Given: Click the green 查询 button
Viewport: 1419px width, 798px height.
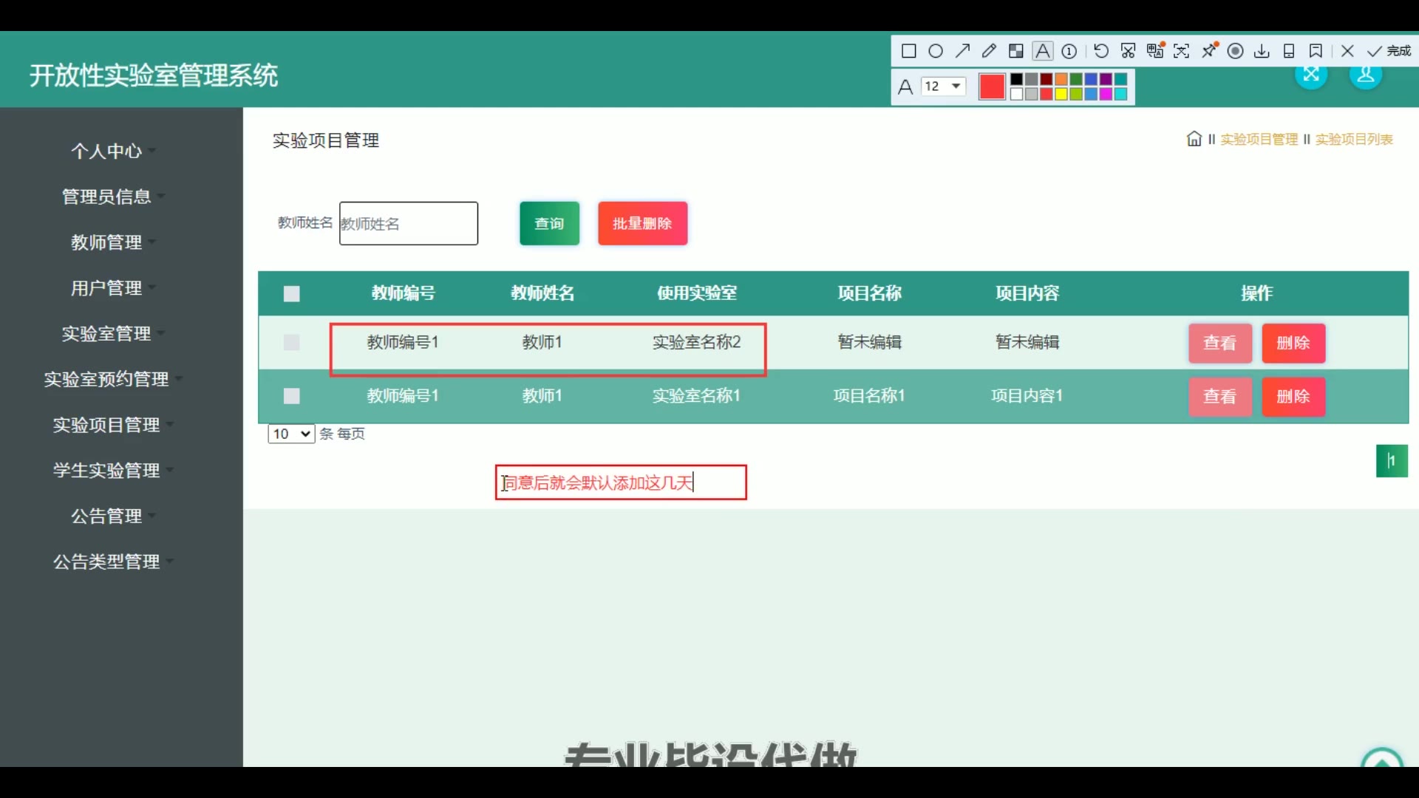Looking at the screenshot, I should (549, 224).
